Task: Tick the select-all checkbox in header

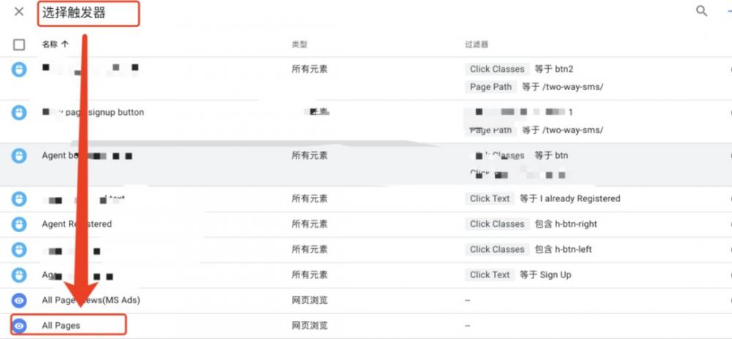Action: pos(19,45)
